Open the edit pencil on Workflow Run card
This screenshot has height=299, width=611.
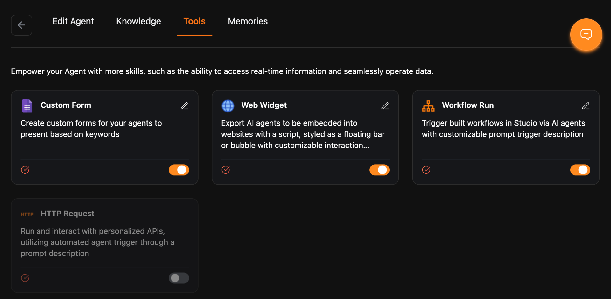click(586, 106)
